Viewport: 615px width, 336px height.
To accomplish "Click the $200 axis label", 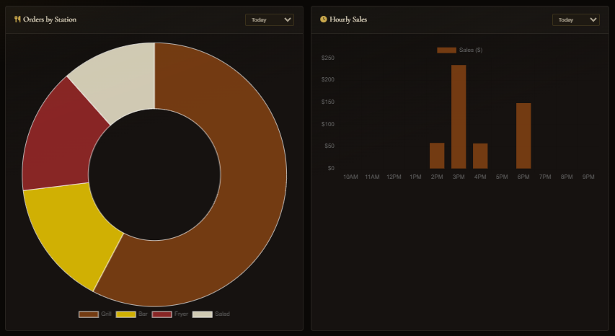I will 328,79.
